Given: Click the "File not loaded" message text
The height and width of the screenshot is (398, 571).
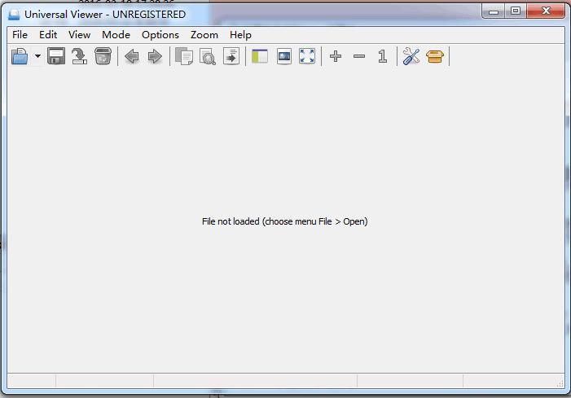Looking at the screenshot, I should point(285,221).
